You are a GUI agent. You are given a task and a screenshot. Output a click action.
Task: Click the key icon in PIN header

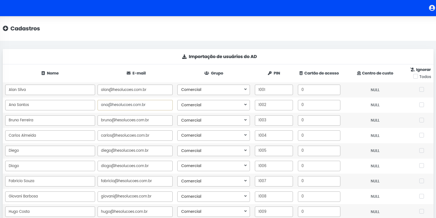pos(270,73)
